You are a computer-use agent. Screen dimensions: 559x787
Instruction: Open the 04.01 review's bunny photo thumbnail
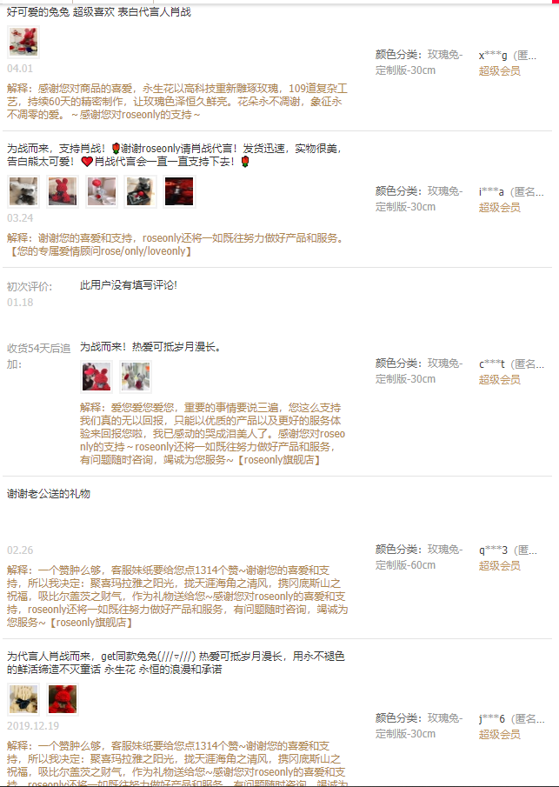coord(23,42)
